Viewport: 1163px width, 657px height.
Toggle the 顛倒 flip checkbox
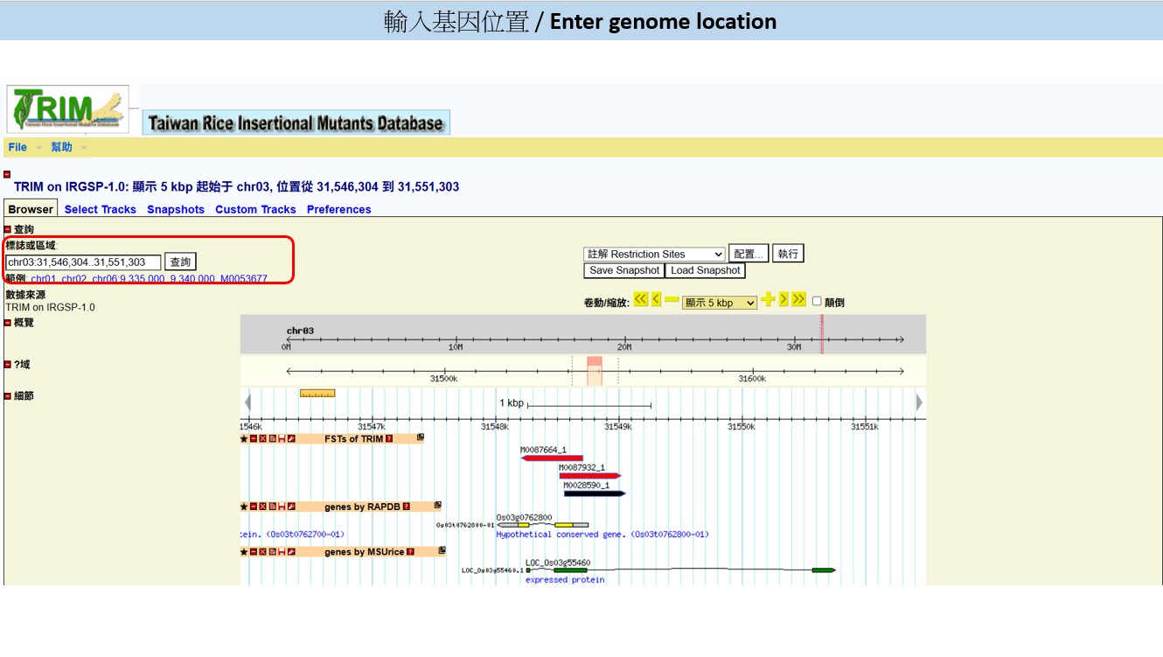click(817, 301)
